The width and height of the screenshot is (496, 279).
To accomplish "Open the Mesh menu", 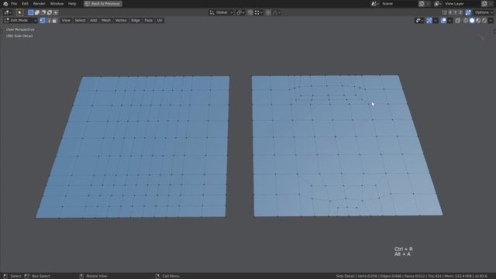I will 106,20.
